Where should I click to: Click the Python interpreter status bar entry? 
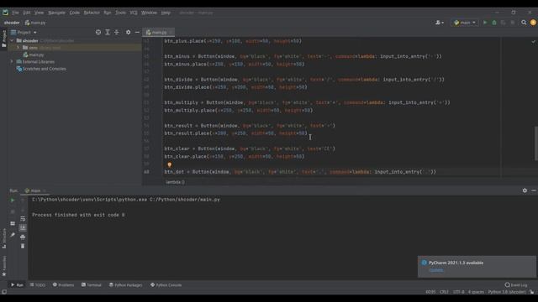click(x=507, y=292)
